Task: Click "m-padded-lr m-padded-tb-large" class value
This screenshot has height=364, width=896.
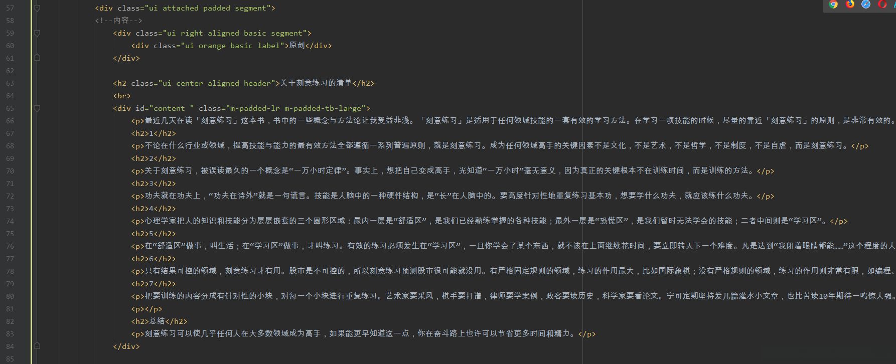Action: click(x=296, y=108)
